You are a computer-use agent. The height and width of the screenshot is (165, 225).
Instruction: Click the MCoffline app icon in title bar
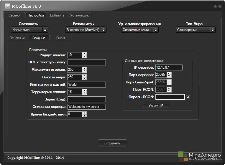pos(7,6)
